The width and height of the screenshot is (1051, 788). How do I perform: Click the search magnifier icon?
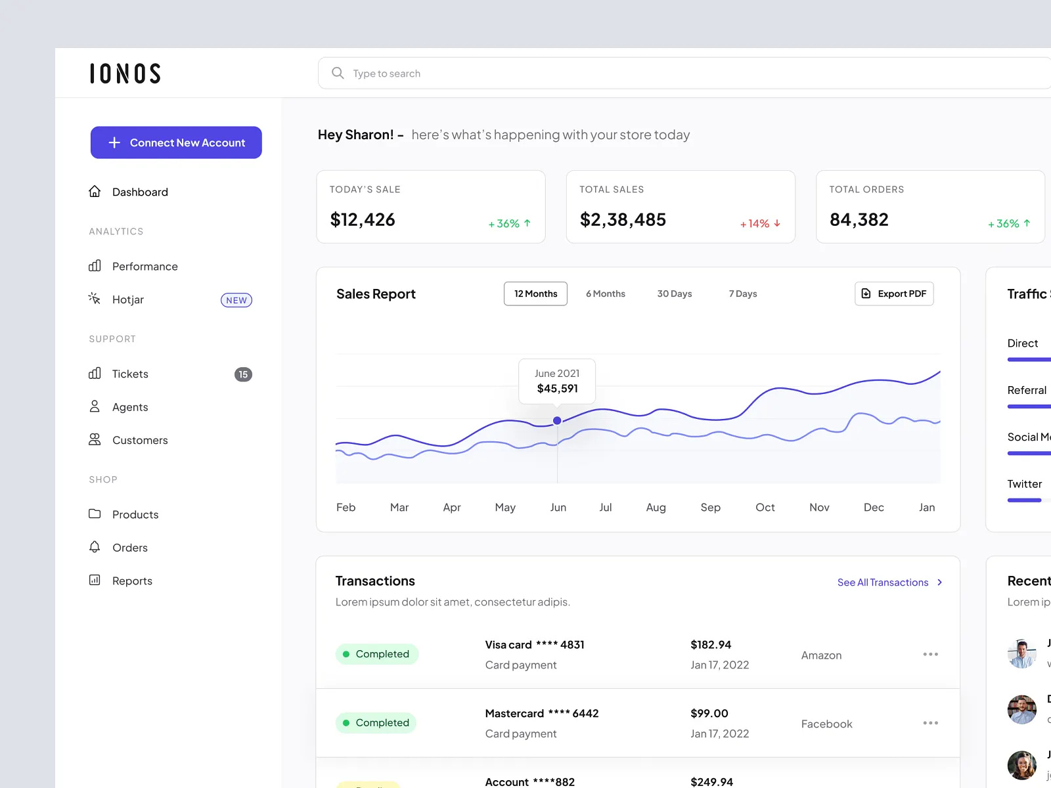coord(338,73)
